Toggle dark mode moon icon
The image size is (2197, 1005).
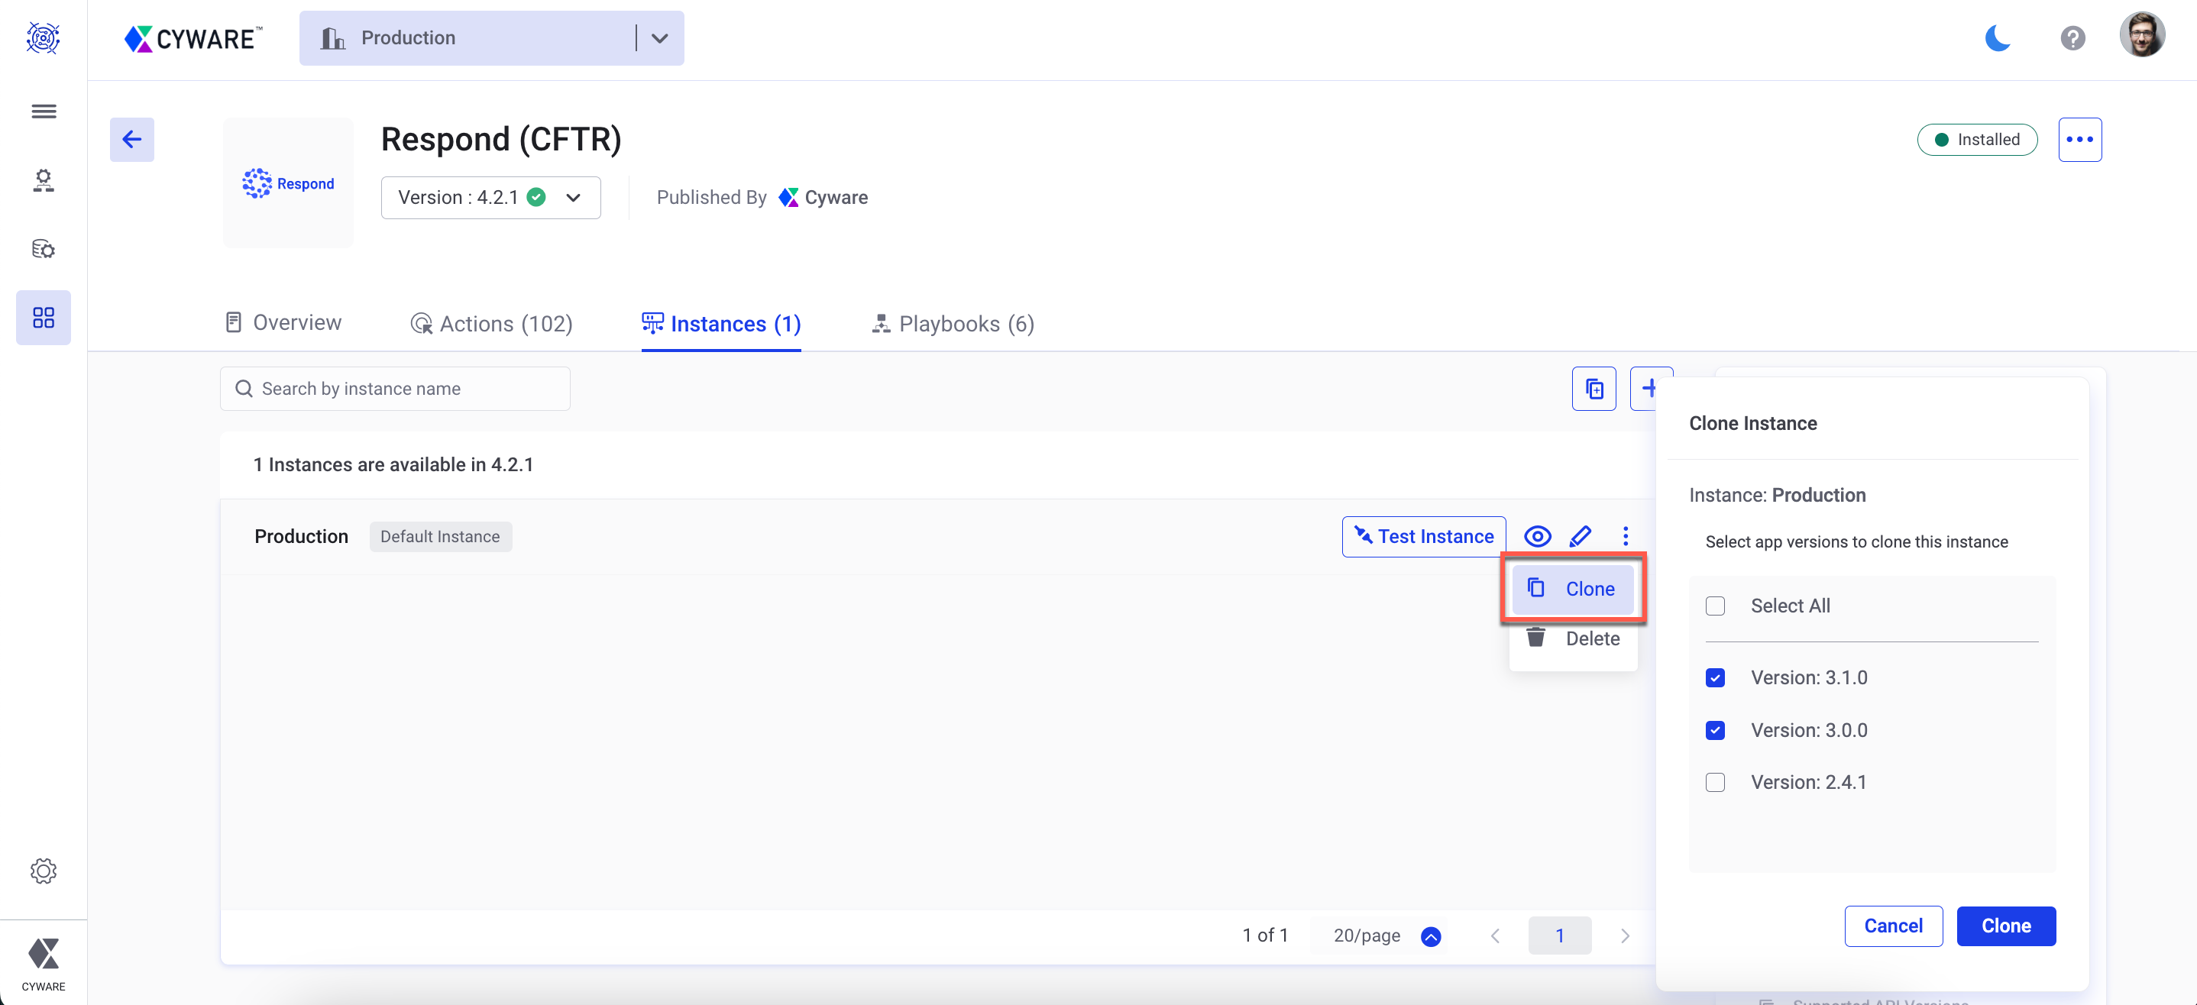(1998, 38)
